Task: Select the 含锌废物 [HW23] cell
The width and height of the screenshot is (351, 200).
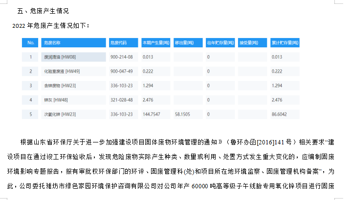Action: 60,85
